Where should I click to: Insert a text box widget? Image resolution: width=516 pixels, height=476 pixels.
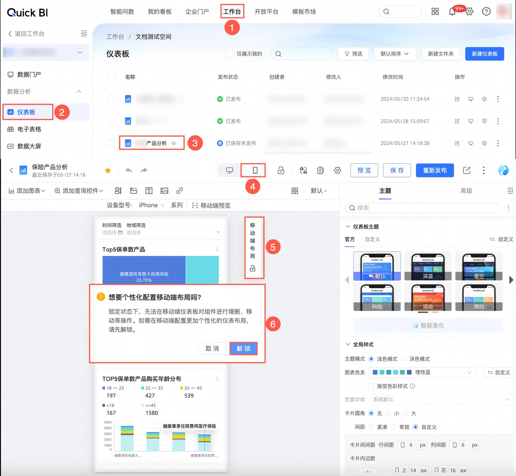149,191
